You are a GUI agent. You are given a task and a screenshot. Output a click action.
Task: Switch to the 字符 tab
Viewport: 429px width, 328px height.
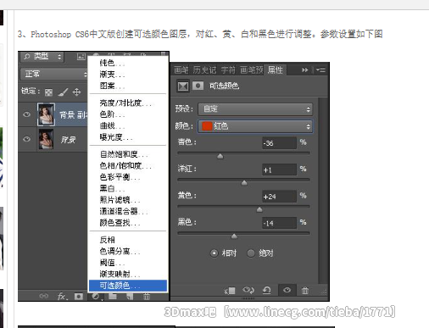click(x=228, y=69)
